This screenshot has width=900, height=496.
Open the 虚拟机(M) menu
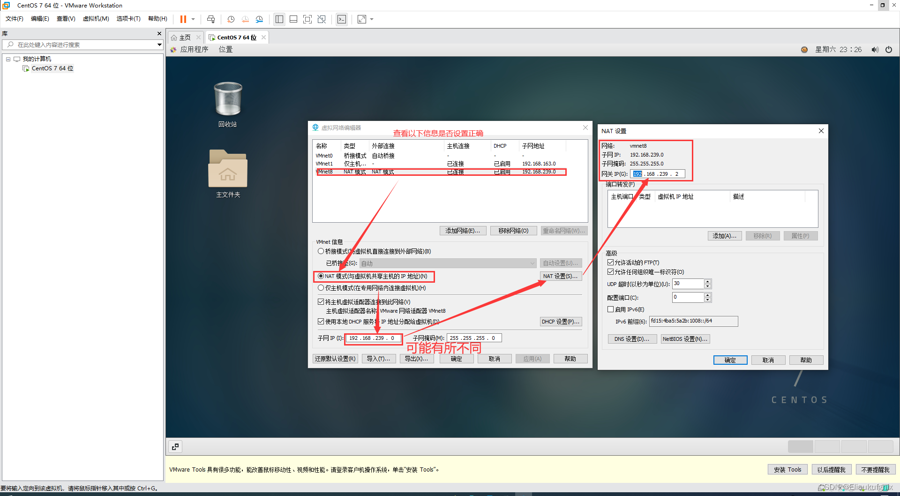coord(96,19)
